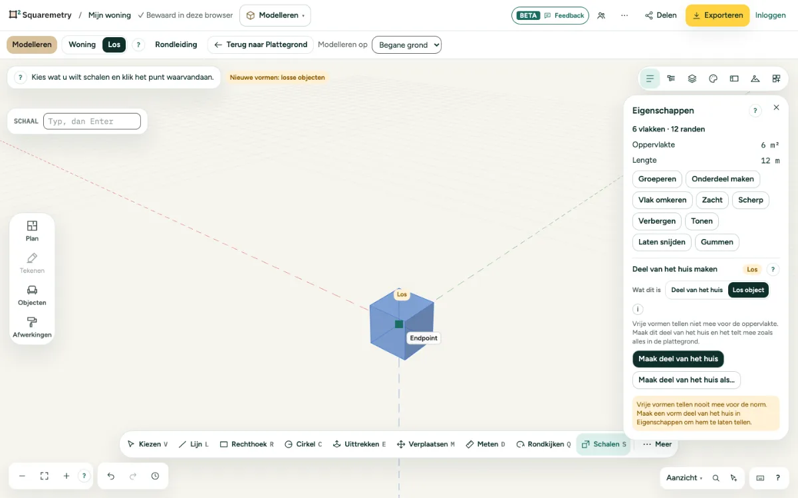Choose the Lijn line tool

(x=194, y=444)
